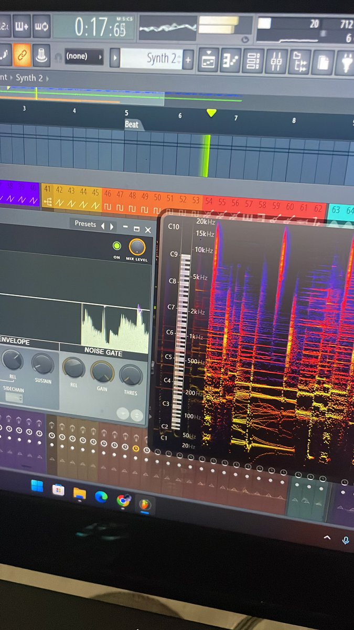Open the Microsoft Store taskbar icon
Viewport: 354px width, 630px height.
click(x=58, y=490)
